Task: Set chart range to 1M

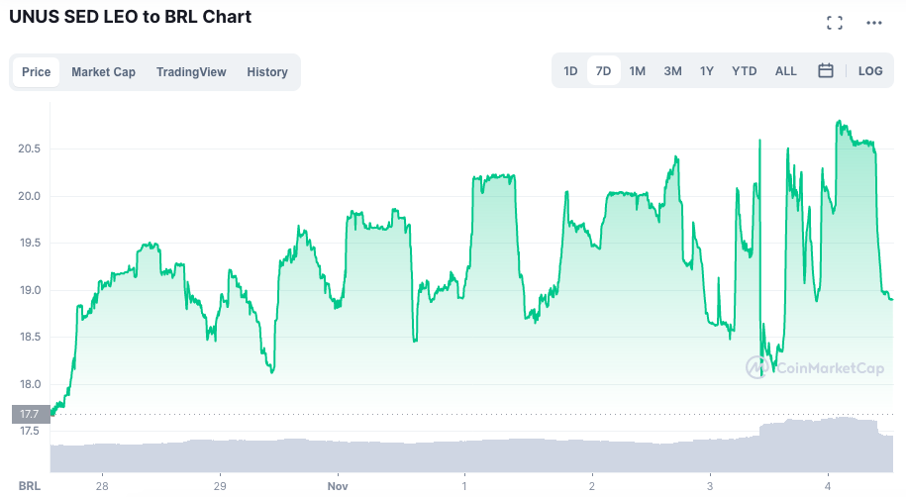Action: [x=638, y=71]
